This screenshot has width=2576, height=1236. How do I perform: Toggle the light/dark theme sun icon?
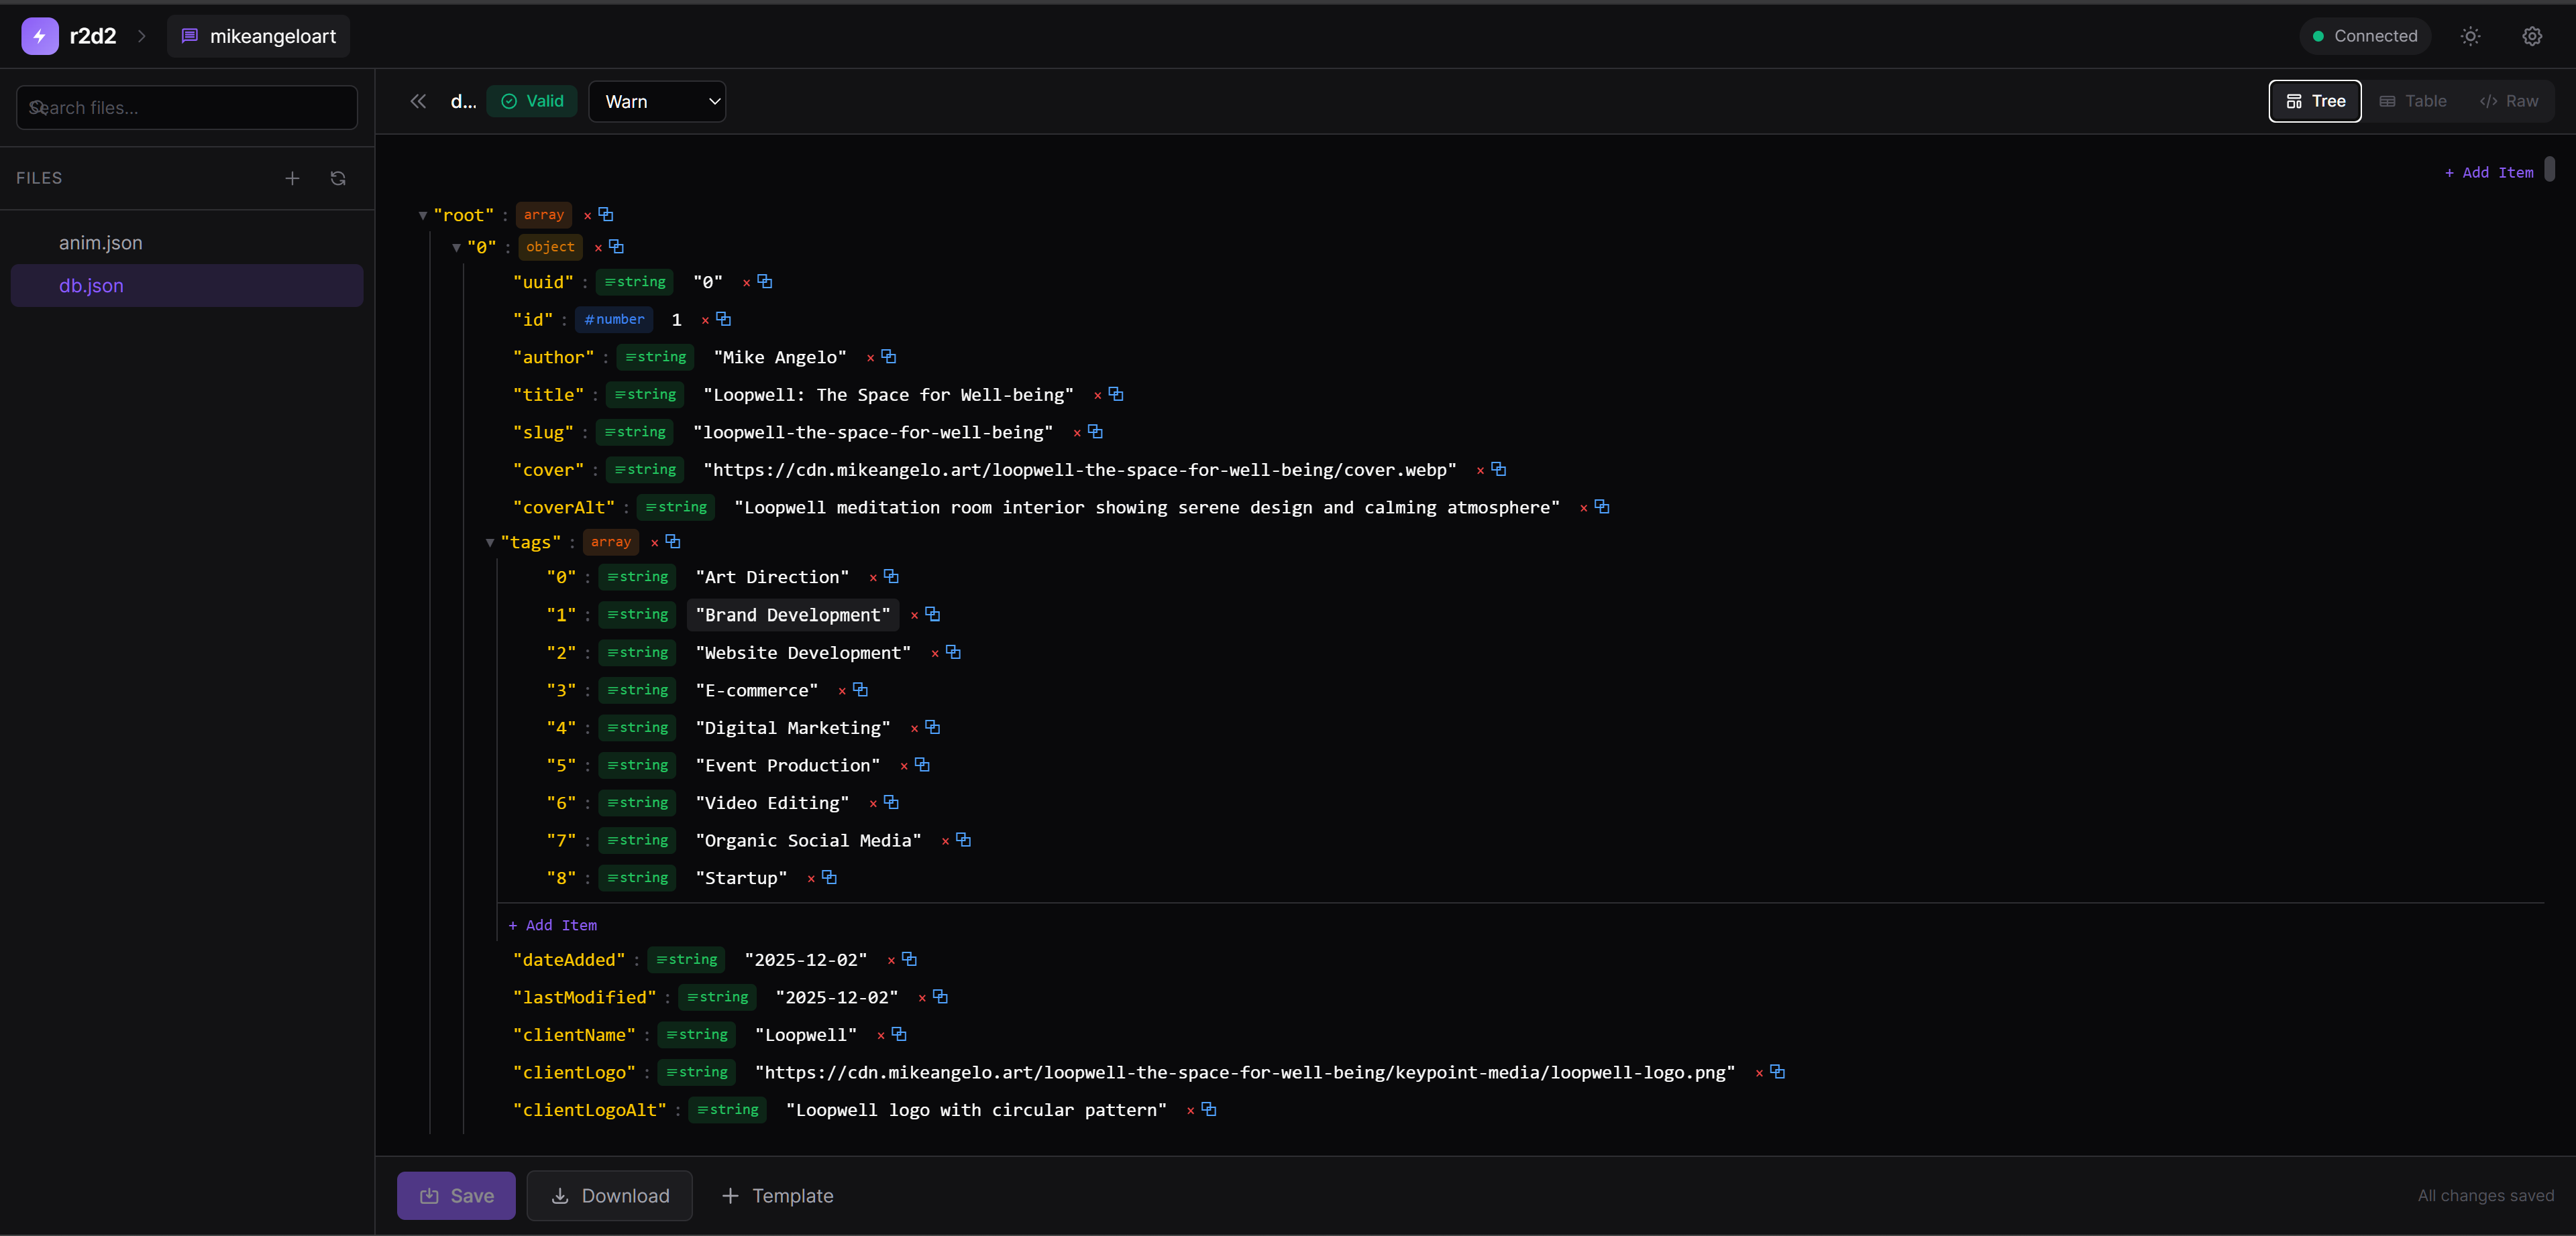(x=2470, y=36)
